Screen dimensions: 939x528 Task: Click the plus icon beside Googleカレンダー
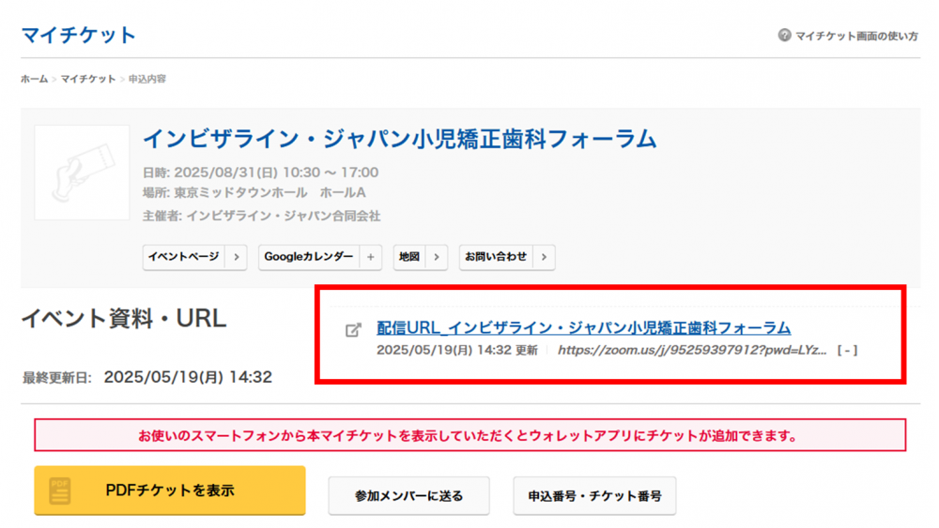tap(369, 257)
